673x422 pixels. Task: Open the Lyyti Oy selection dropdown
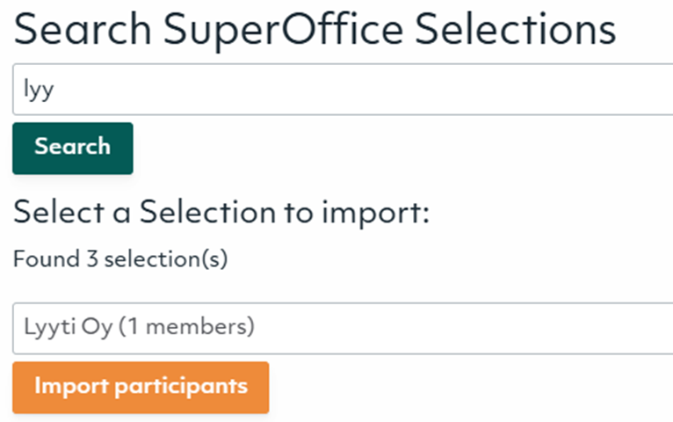point(343,328)
